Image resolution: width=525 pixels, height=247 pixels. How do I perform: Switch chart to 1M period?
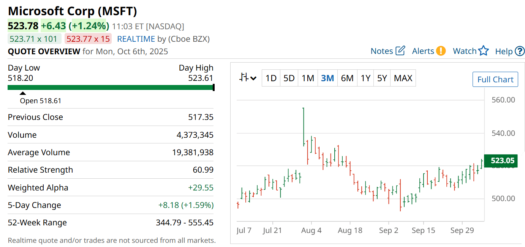click(308, 78)
